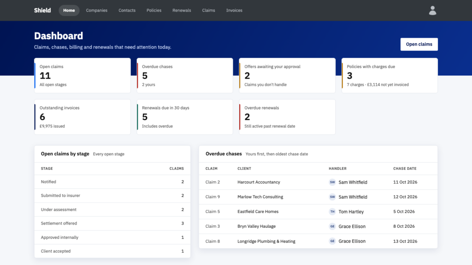Select the Notified stage row
The image size is (472, 265).
click(x=112, y=182)
